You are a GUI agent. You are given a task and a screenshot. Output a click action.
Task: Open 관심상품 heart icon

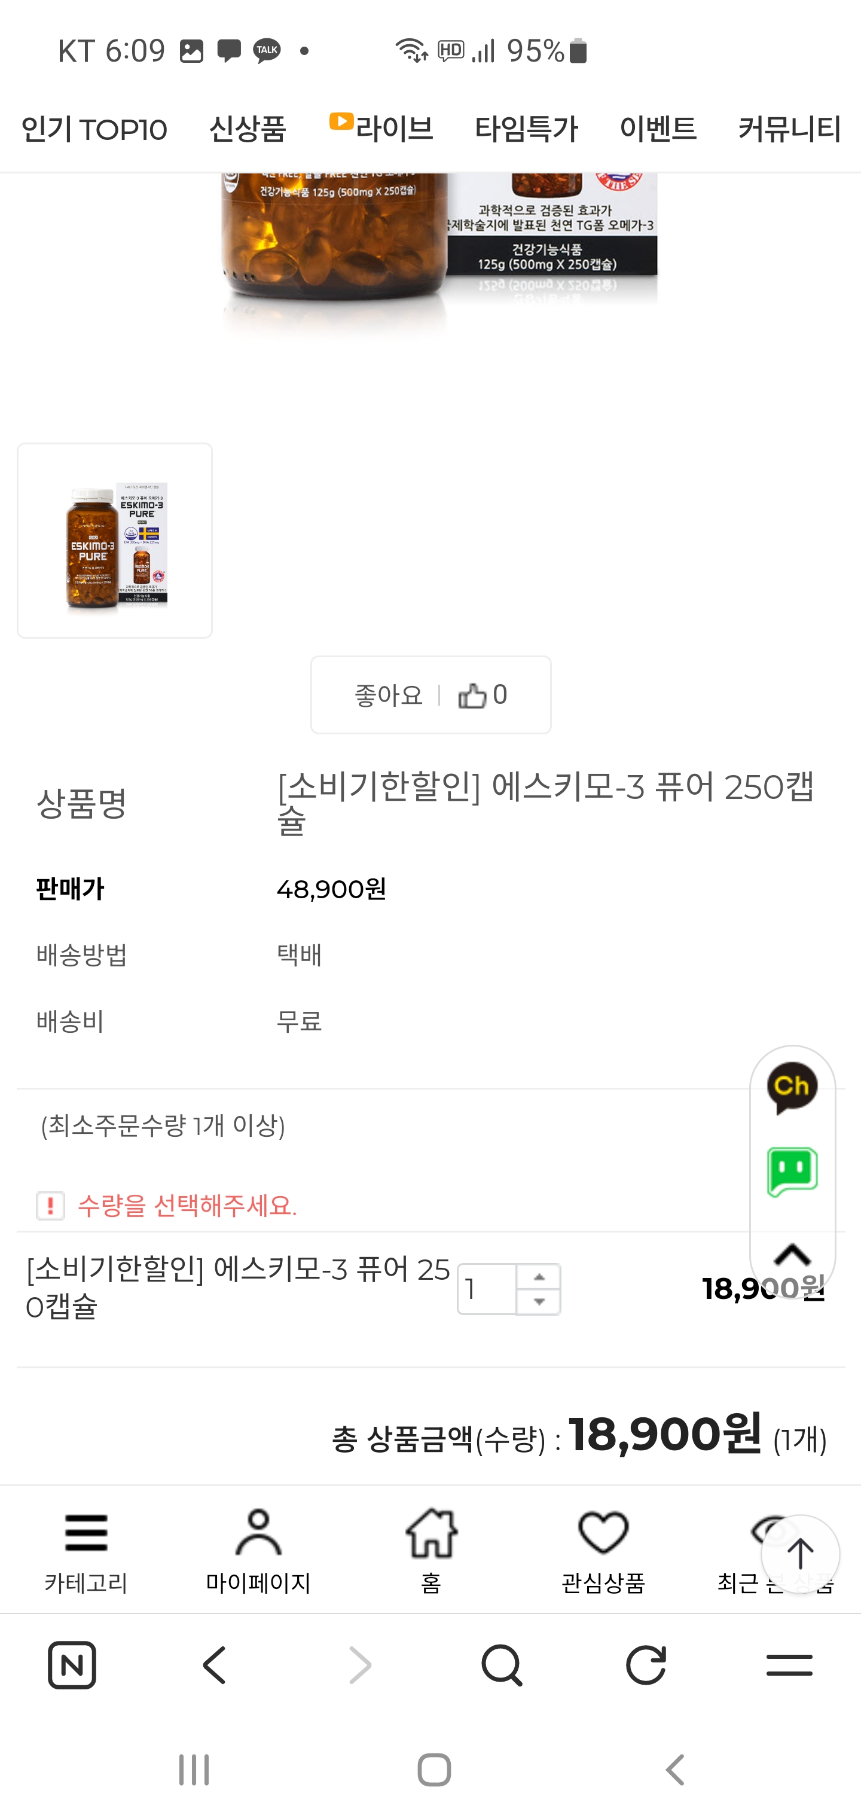(603, 1549)
